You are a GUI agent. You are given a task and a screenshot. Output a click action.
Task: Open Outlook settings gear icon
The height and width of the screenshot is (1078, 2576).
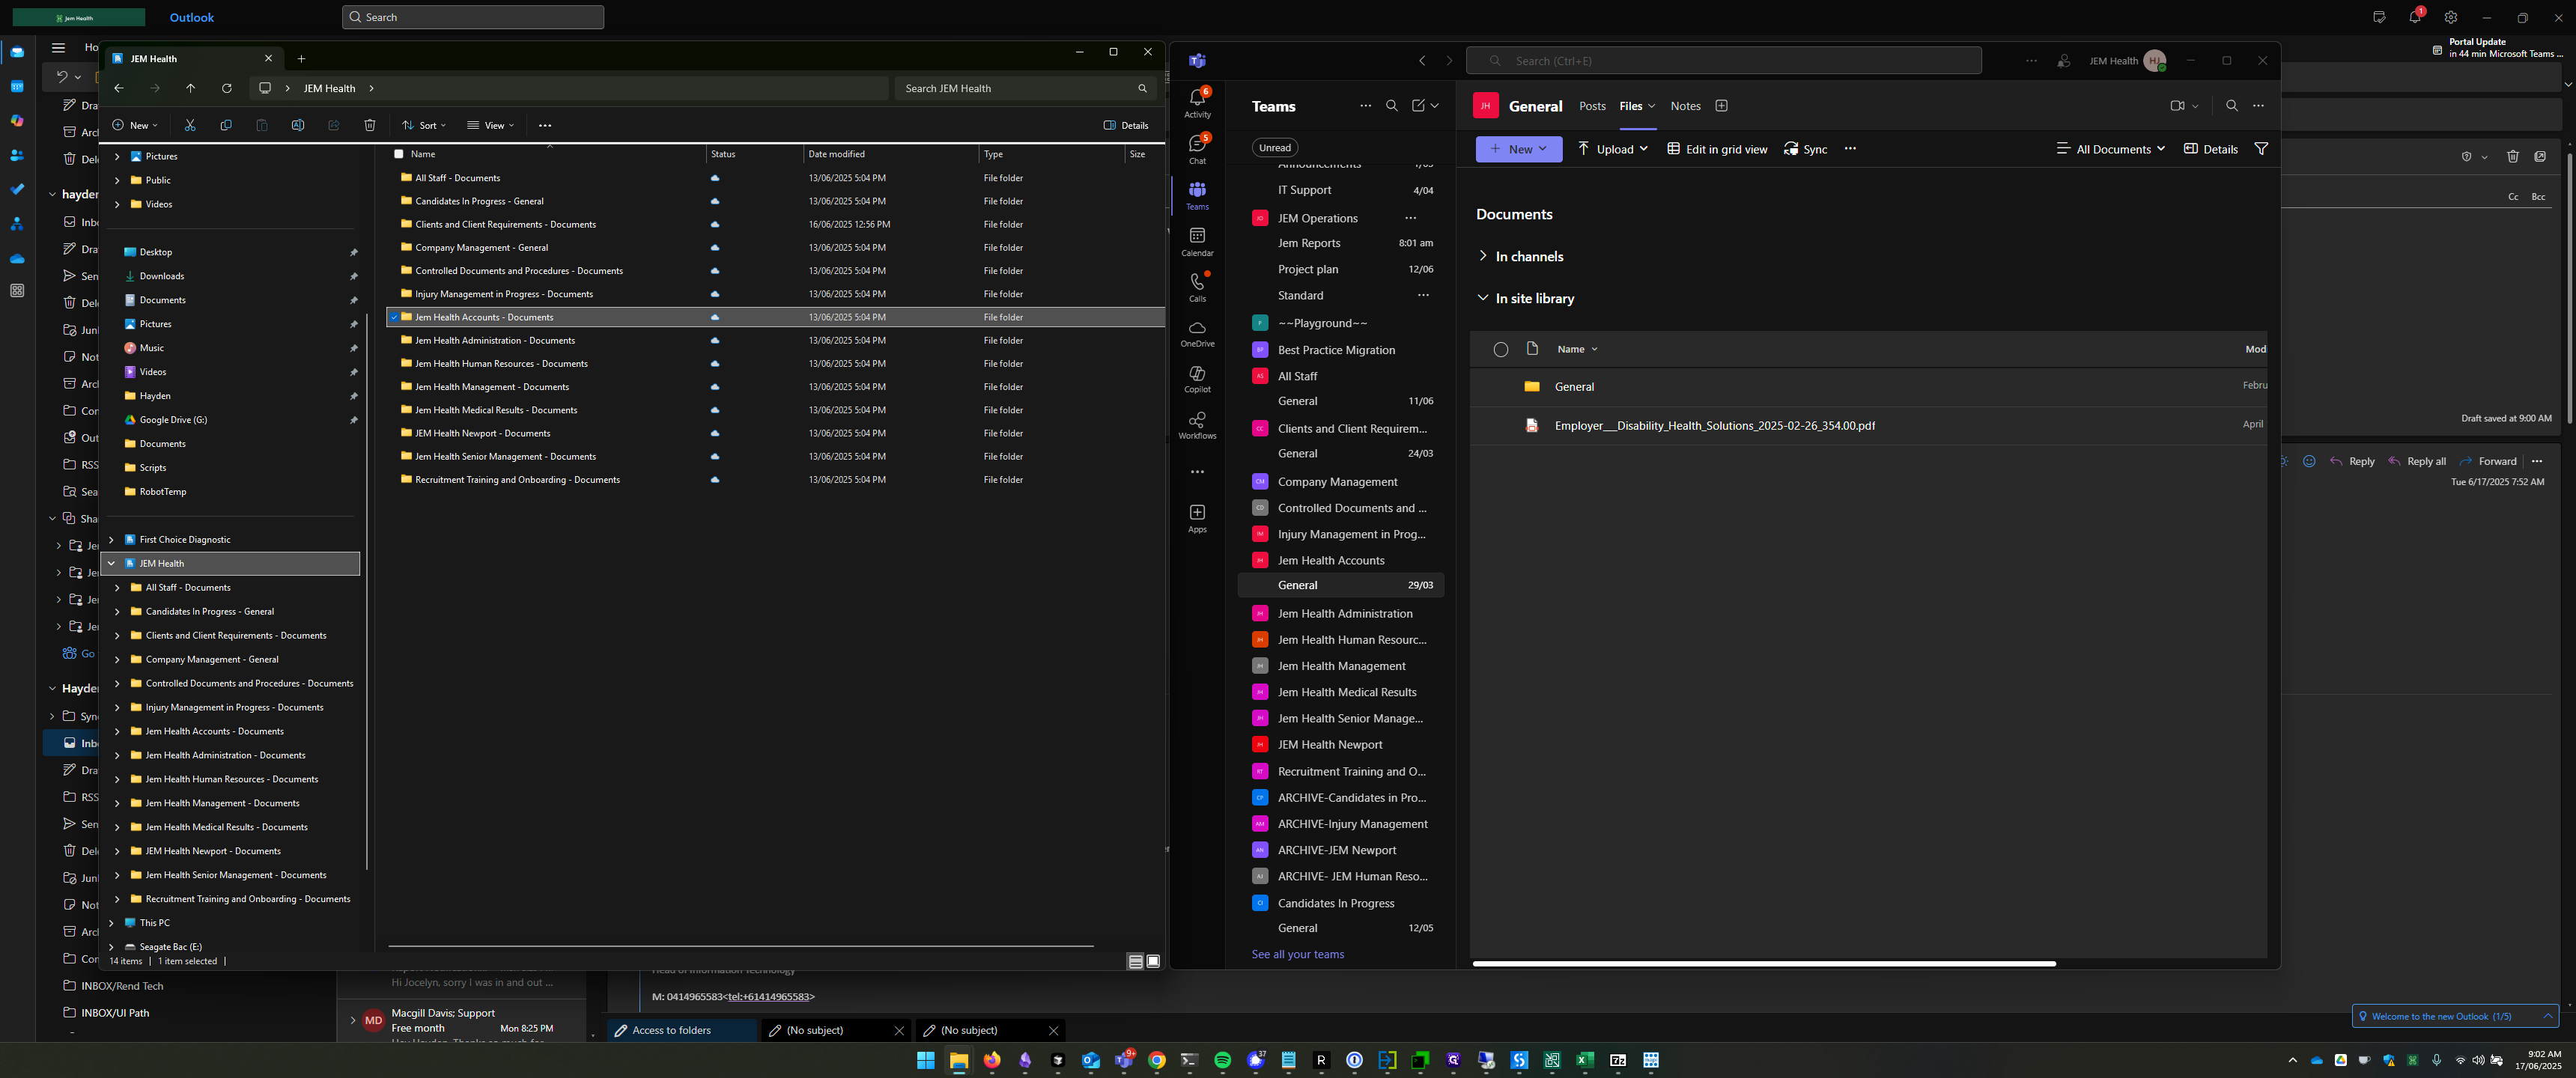[2450, 18]
